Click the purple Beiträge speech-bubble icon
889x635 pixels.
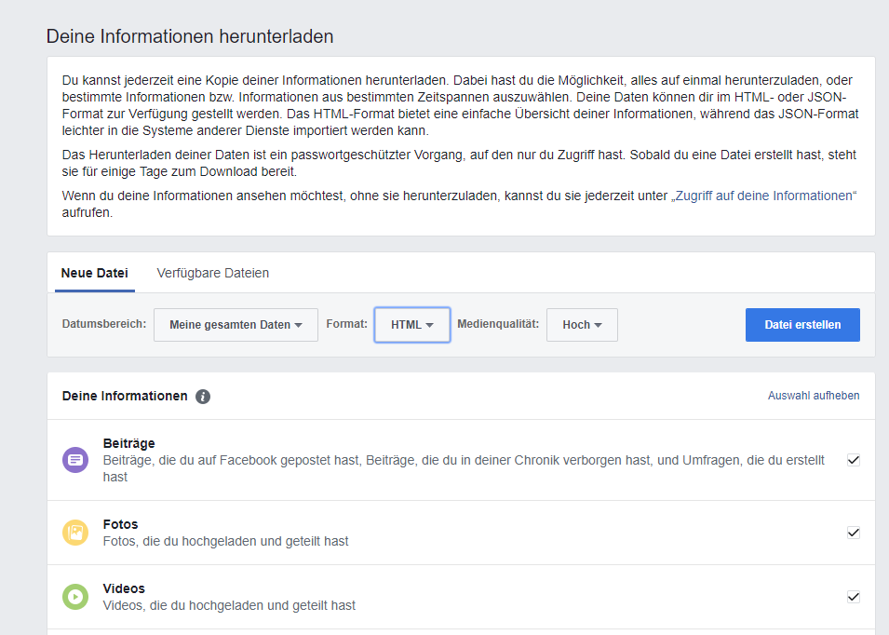75,460
